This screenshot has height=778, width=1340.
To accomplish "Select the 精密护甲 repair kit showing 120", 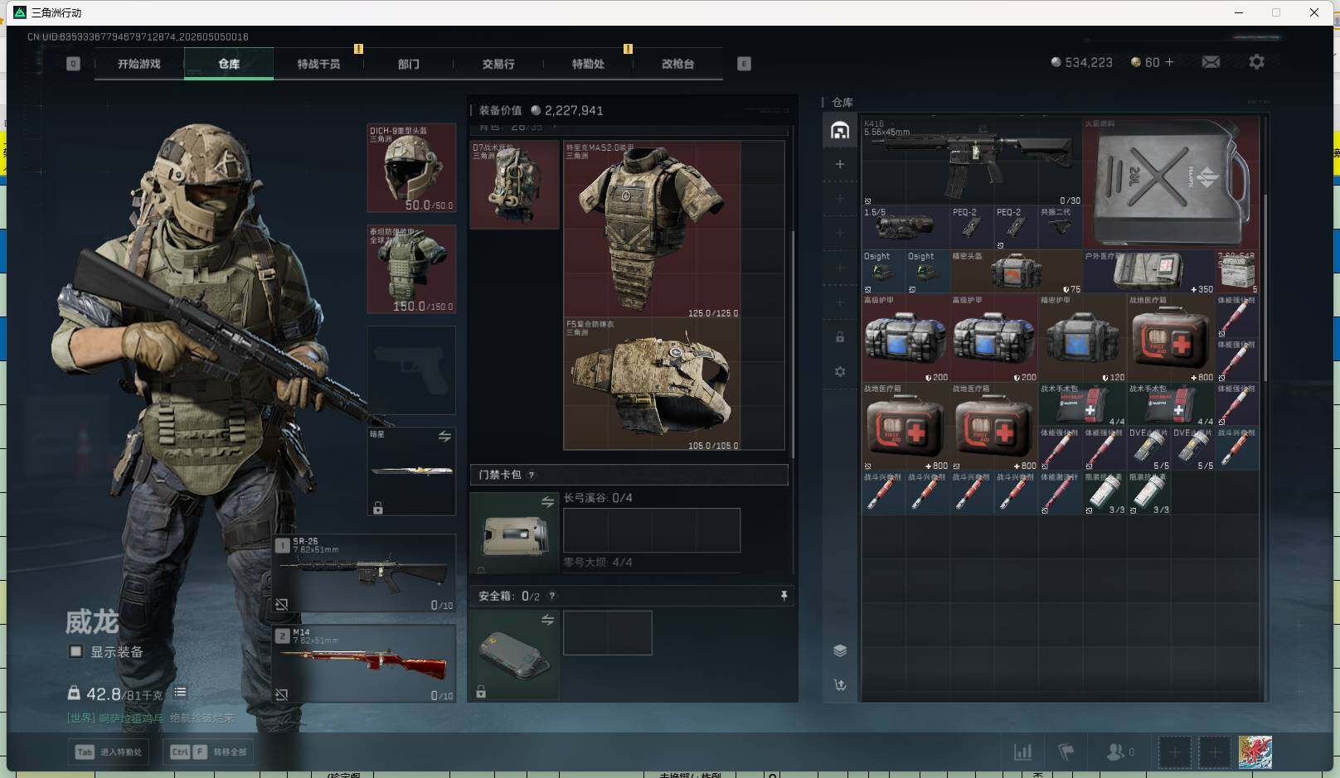I will [x=1082, y=338].
